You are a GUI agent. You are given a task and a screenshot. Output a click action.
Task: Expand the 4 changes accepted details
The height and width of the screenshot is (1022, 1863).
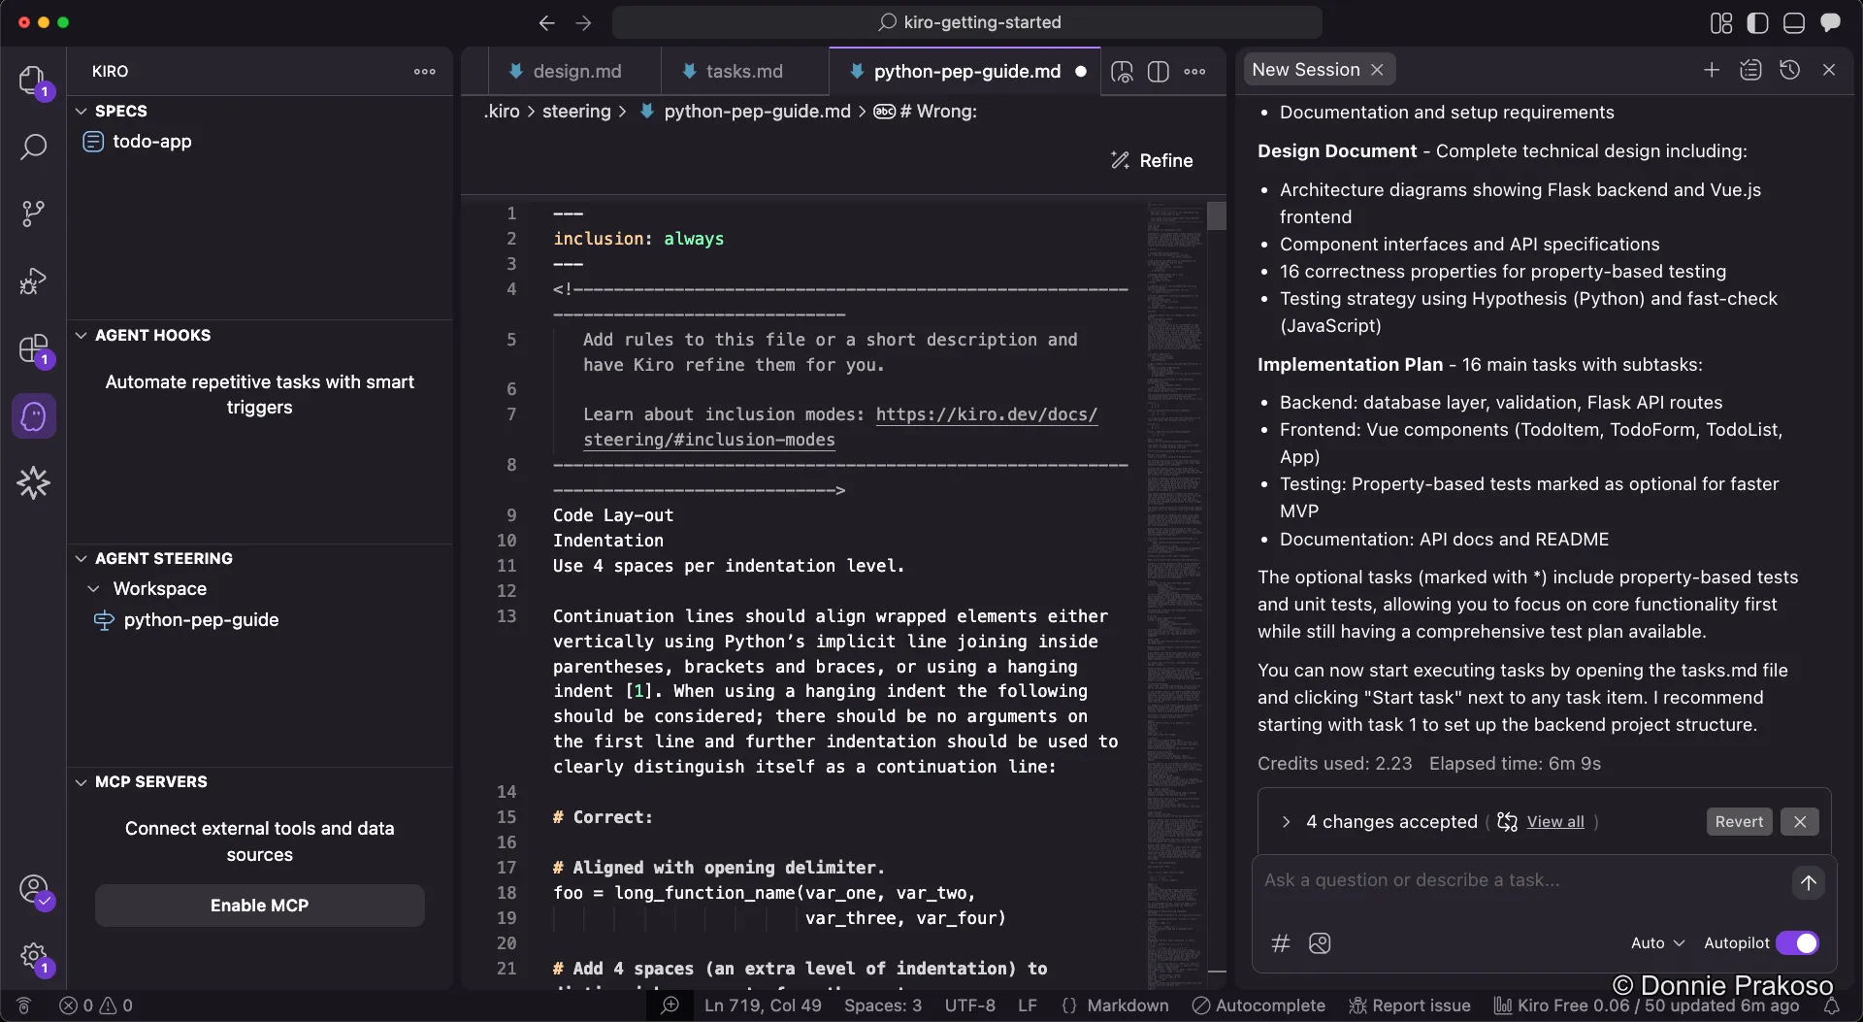click(x=1285, y=822)
